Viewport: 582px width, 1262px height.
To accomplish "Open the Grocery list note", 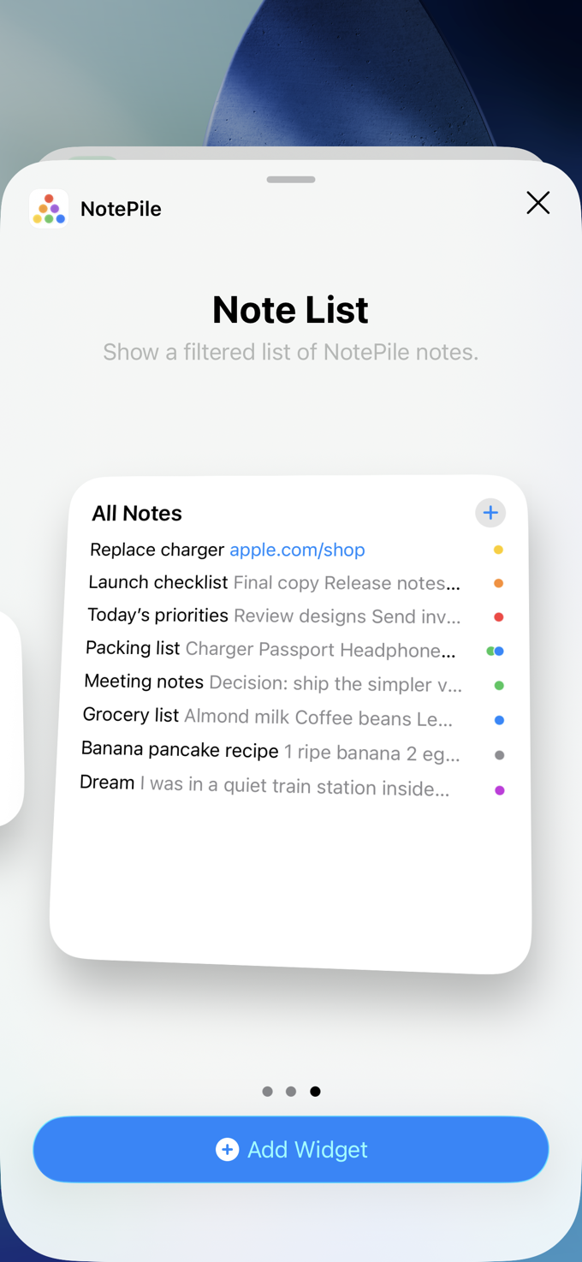I will pos(292,717).
